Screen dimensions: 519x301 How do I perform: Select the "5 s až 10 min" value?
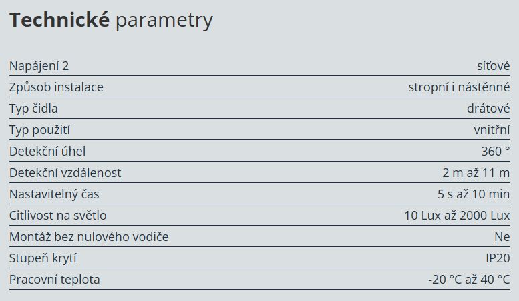click(470, 194)
